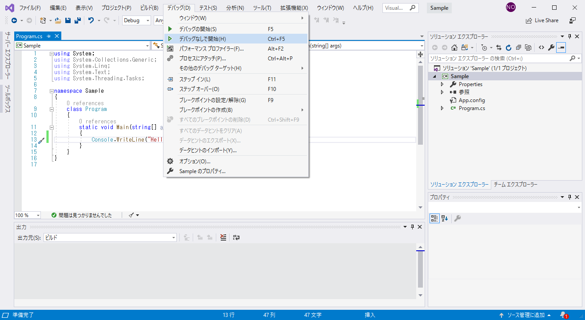
Task: Click the Home icon in Solution Explorer
Action: click(454, 47)
